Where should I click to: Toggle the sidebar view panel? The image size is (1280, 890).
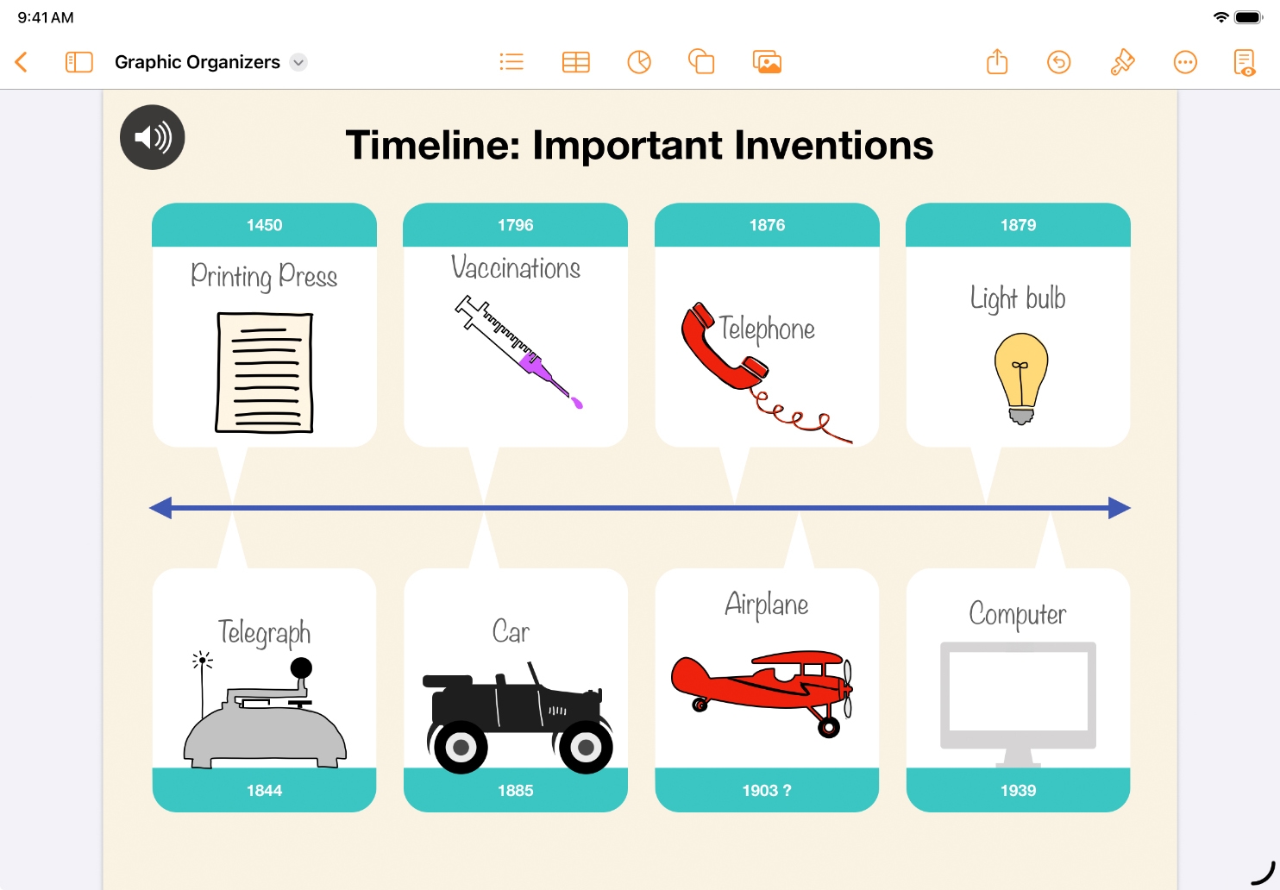point(78,62)
